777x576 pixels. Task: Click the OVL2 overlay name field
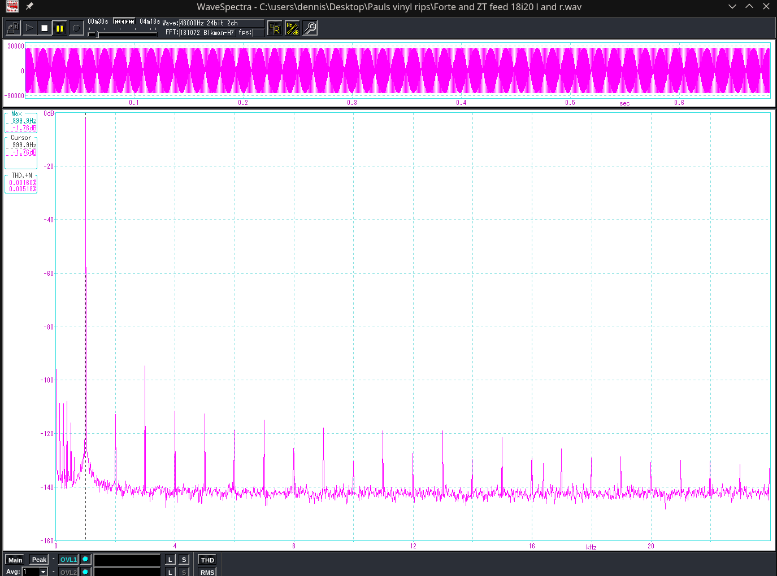(127, 572)
